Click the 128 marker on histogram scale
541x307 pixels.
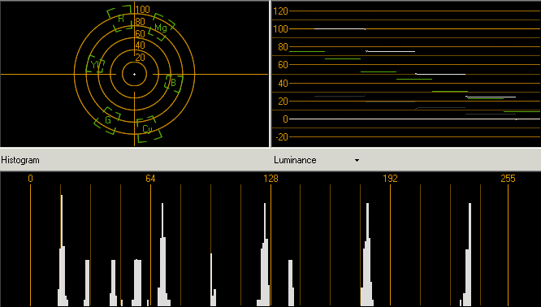[270, 179]
